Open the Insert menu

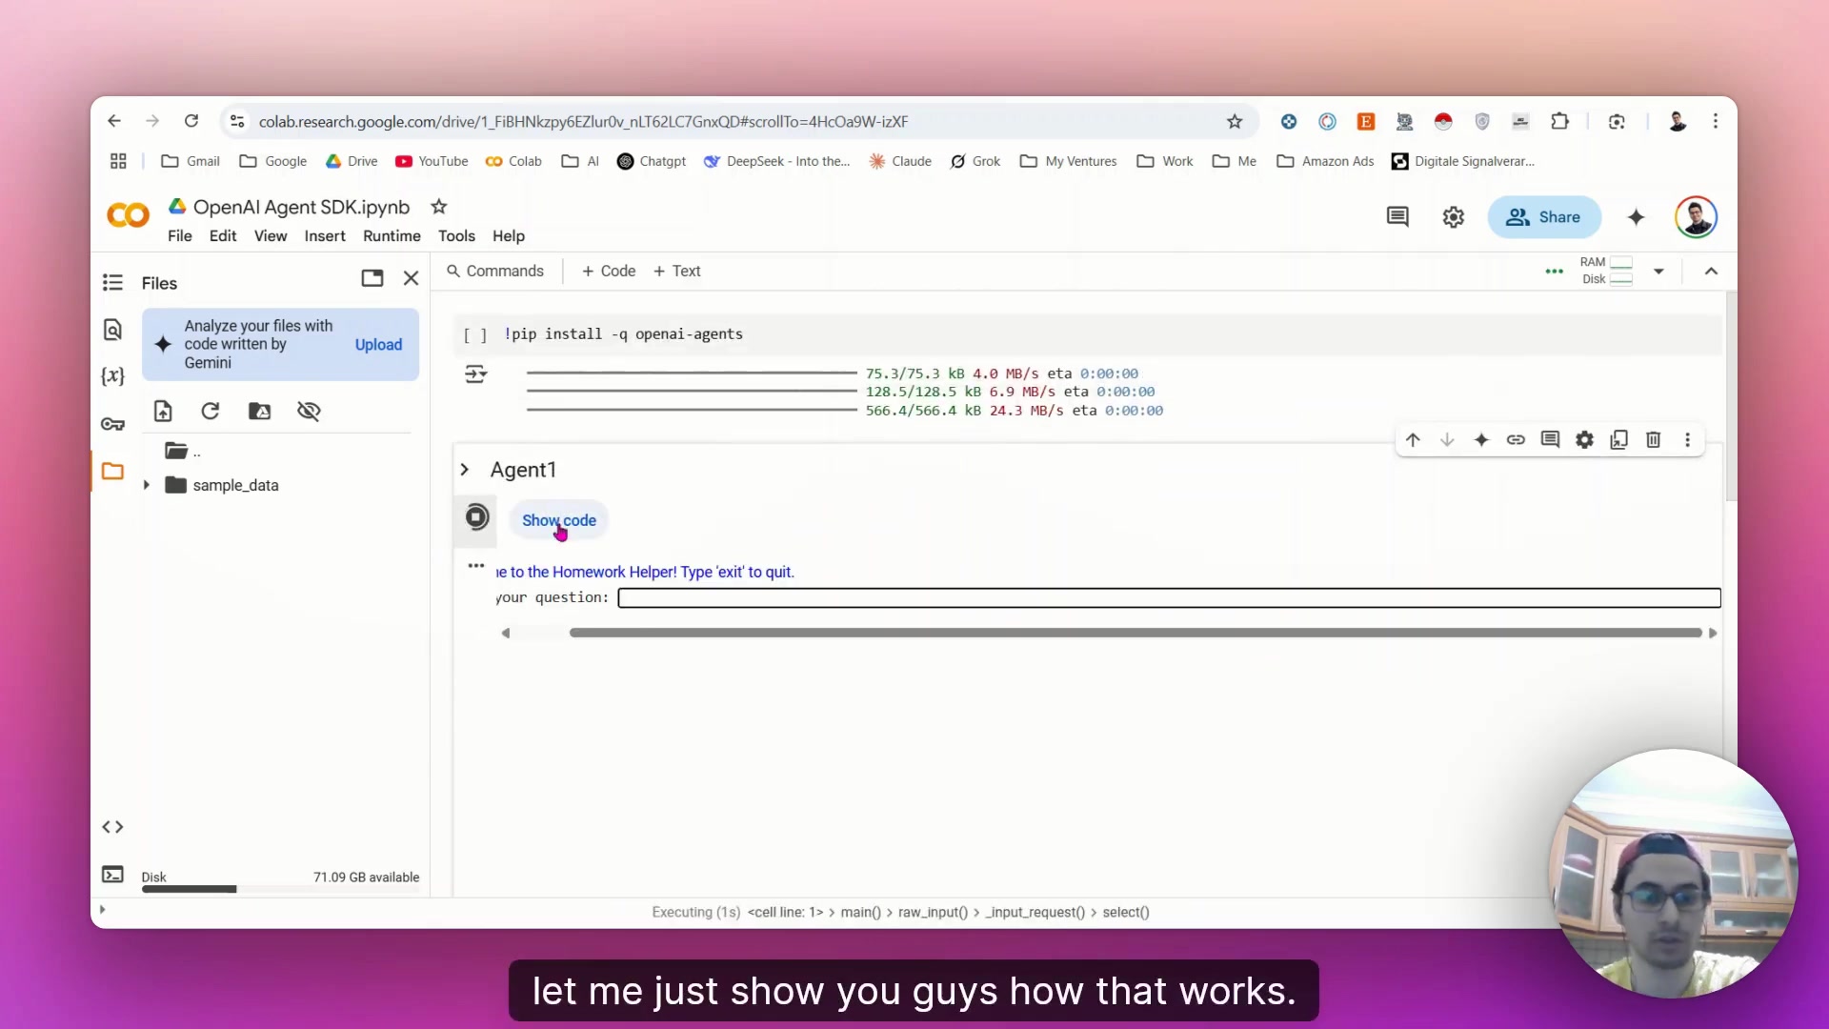[325, 236]
